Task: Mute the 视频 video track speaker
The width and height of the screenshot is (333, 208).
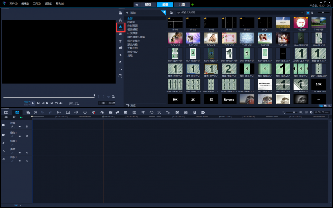Action: pyautogui.click(x=20, y=126)
